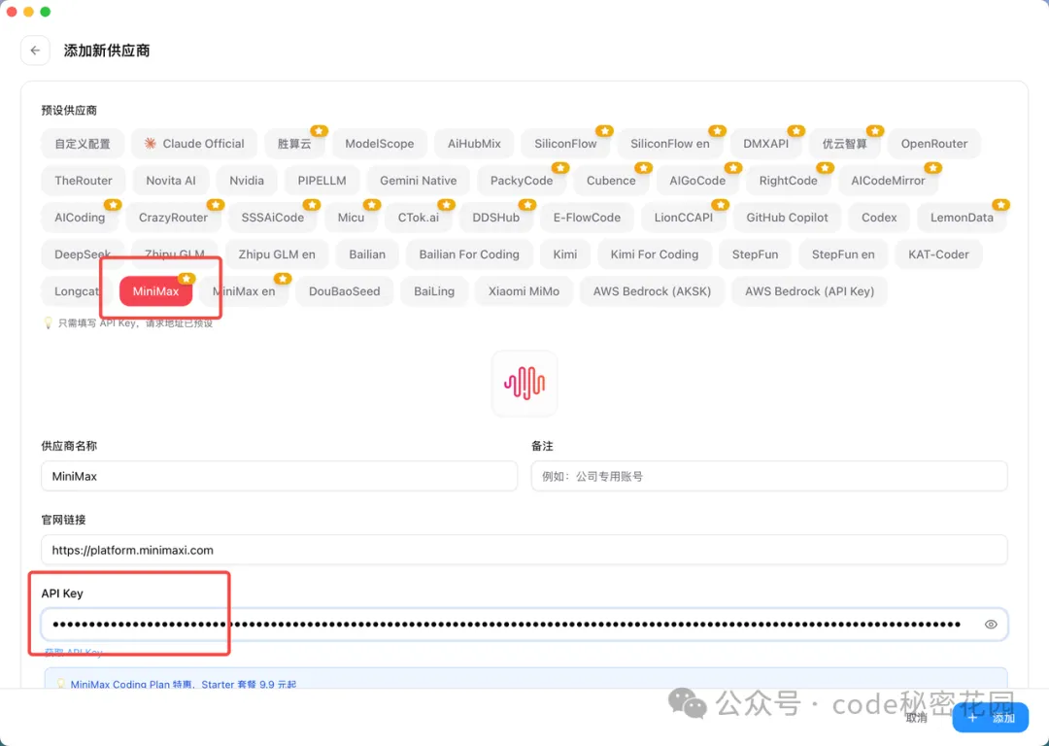Click the 取消 cancel button

[x=917, y=718]
